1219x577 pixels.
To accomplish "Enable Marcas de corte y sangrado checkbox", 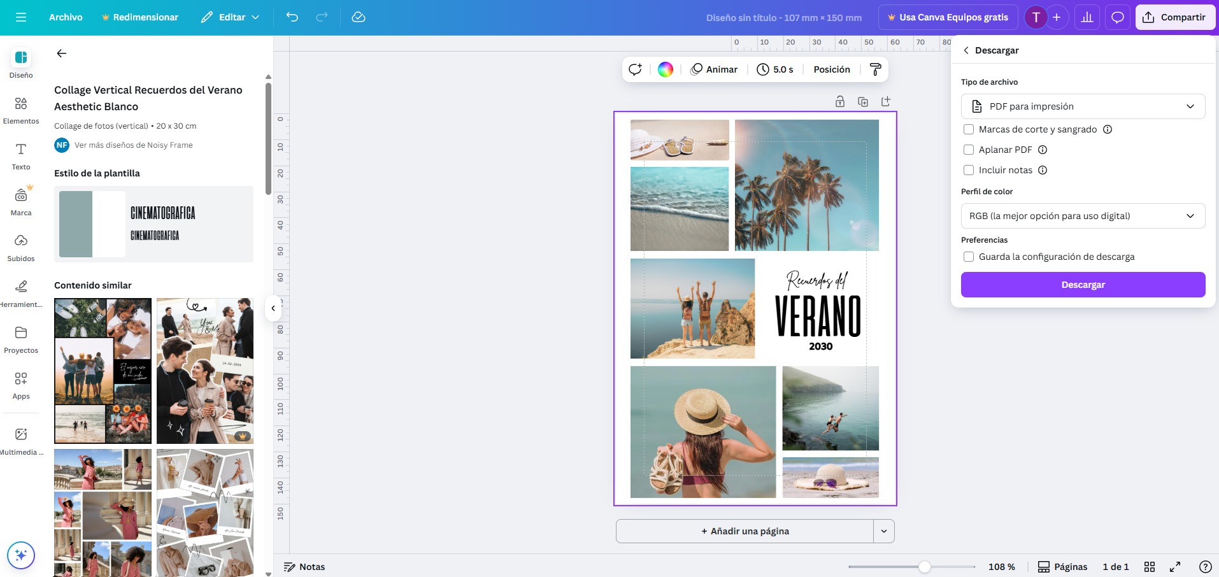I will [x=969, y=129].
